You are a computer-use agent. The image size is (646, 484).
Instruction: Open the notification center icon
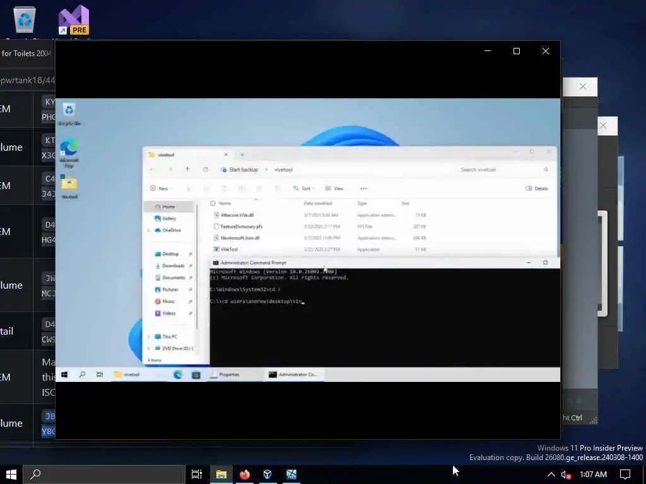click(x=625, y=475)
